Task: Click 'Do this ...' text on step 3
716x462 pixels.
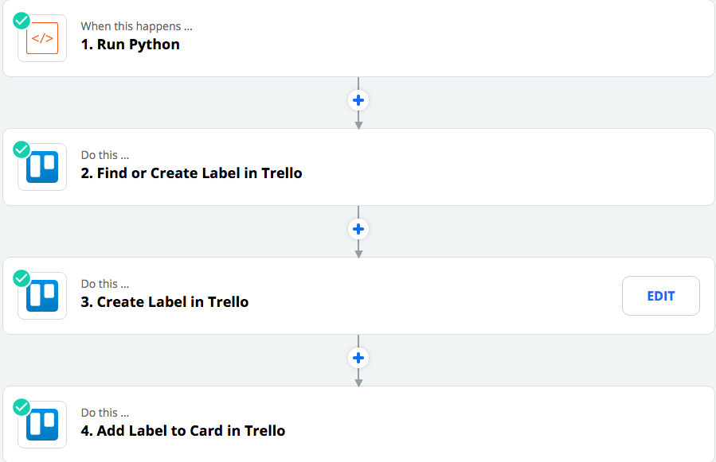Action: pos(105,284)
